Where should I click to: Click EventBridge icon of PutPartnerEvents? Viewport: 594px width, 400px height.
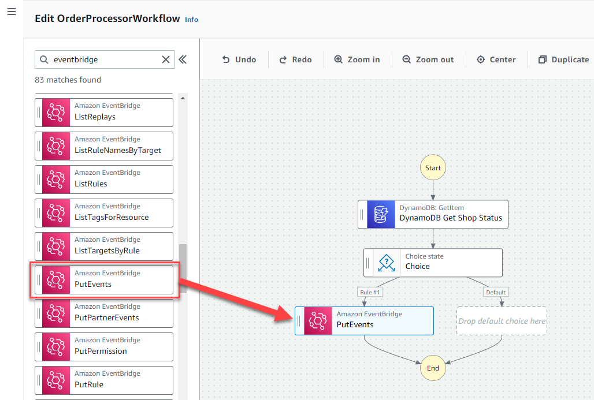coord(56,313)
